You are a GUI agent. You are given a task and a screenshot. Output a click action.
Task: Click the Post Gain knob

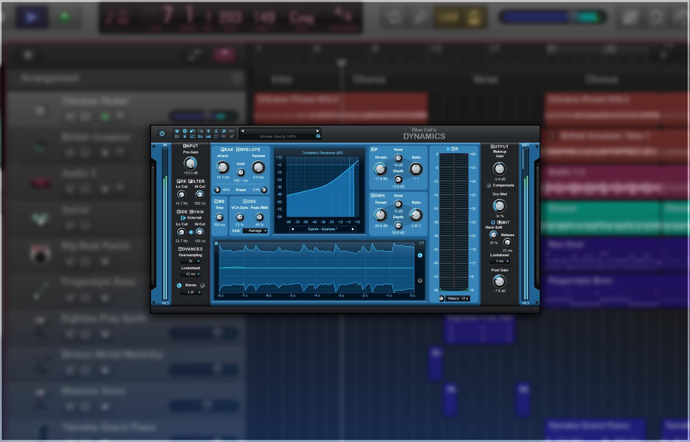tap(499, 281)
